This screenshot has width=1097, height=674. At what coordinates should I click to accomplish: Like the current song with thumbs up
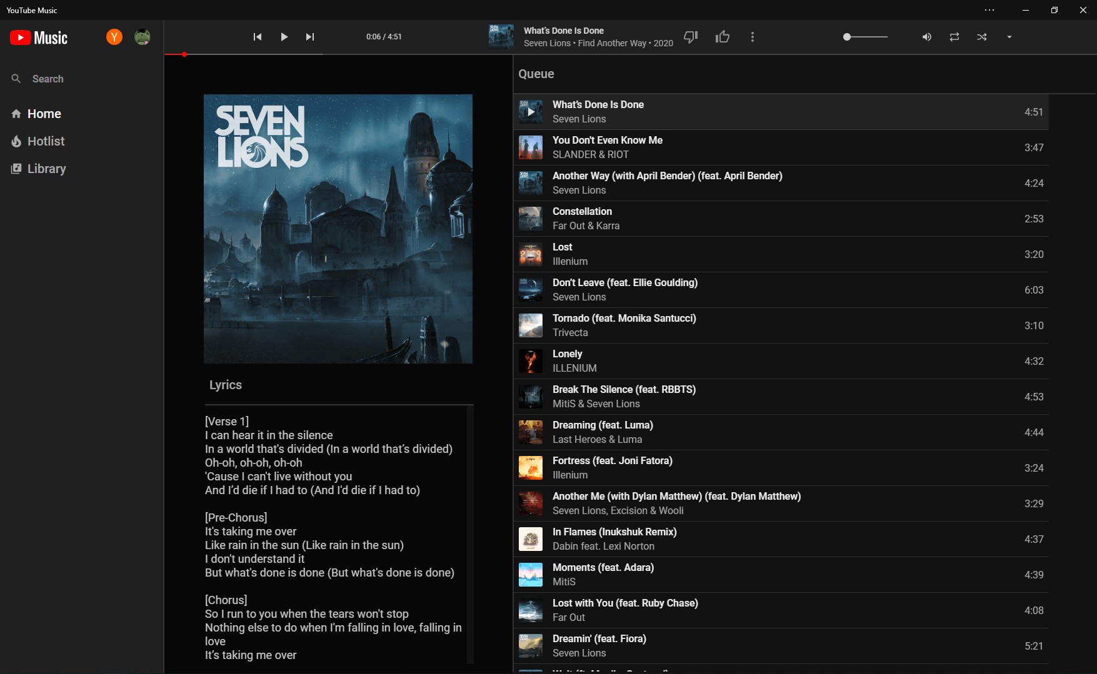click(x=723, y=37)
